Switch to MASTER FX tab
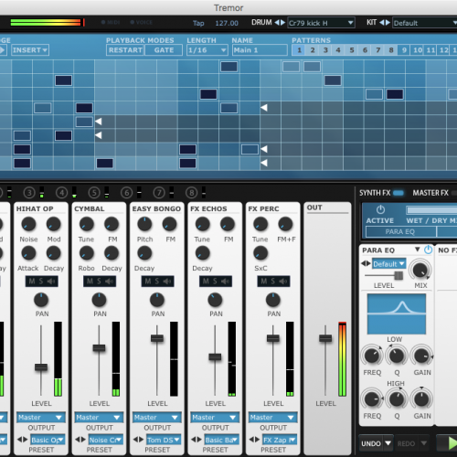Screen dimensions: 457x457 pyautogui.click(x=430, y=193)
